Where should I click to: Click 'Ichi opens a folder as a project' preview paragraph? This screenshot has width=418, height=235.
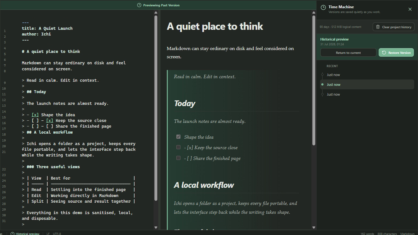[x=236, y=208]
